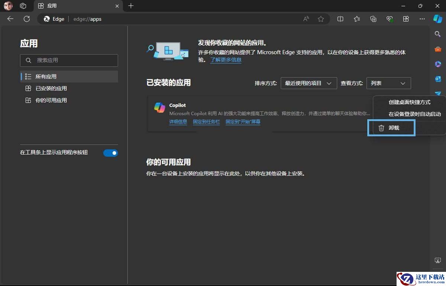446x286 pixels.
Task: Open the 最近使用的项目 sort dropdown
Action: coord(309,83)
